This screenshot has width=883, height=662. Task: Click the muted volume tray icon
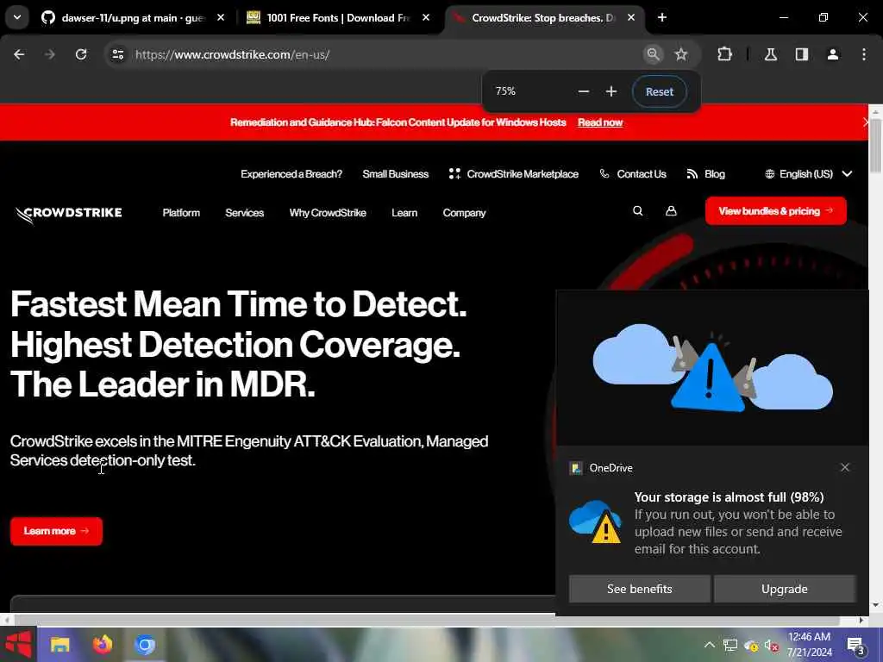[x=772, y=646]
